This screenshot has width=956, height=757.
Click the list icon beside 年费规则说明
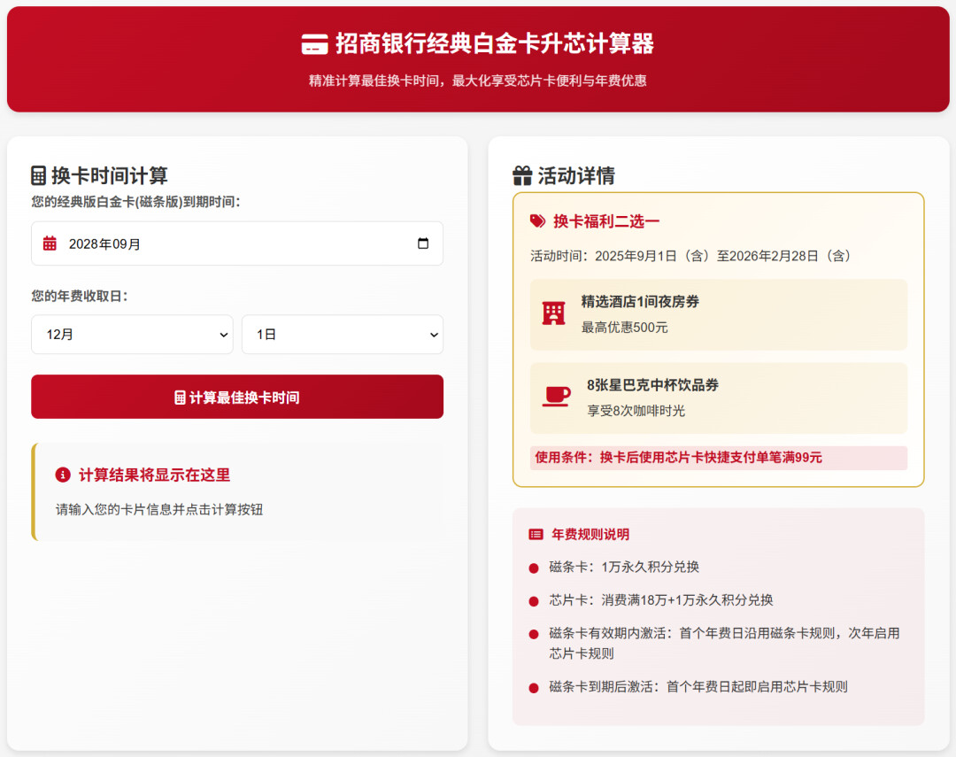(x=536, y=535)
